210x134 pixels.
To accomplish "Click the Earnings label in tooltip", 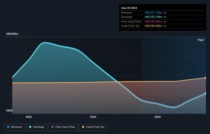I will pyautogui.click(x=127, y=17).
